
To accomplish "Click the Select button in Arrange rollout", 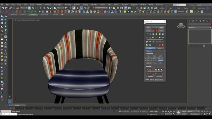I will pos(157,80).
